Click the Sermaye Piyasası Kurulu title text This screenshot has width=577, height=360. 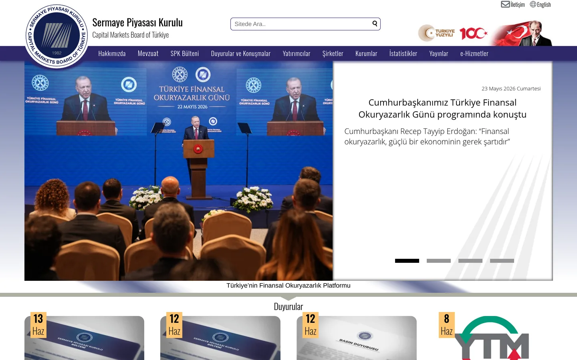click(x=137, y=23)
